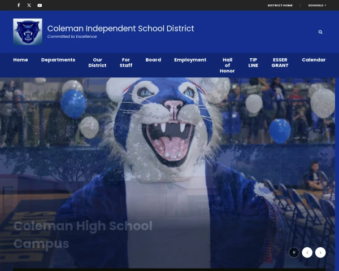Go to the next slide arrow
The width and height of the screenshot is (339, 271).
pyautogui.click(x=320, y=252)
